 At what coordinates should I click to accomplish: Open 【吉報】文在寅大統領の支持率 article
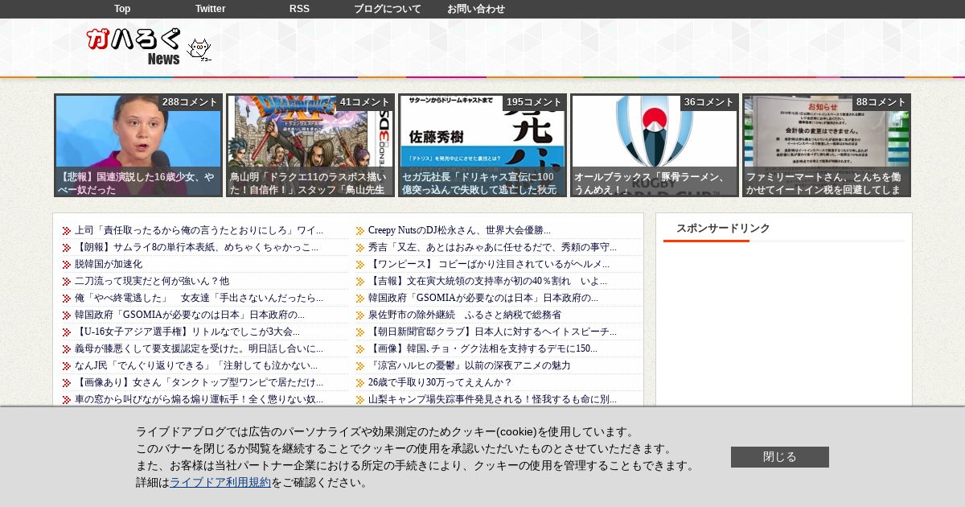487,281
